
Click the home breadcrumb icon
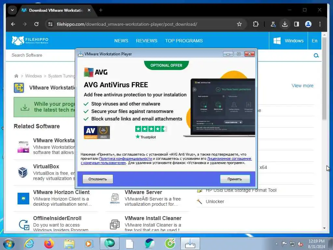coord(16,76)
